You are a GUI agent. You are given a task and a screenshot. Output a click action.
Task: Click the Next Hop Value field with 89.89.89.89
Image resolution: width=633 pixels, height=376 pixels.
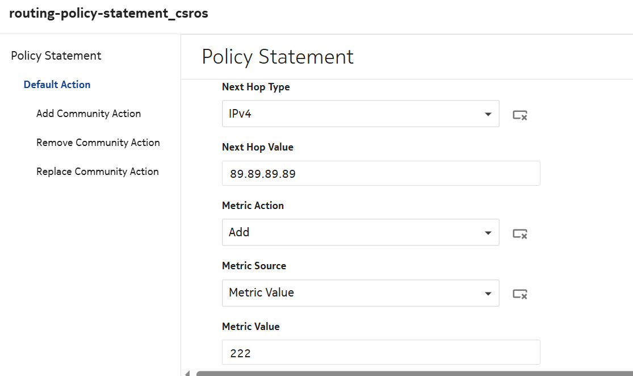[380, 174]
